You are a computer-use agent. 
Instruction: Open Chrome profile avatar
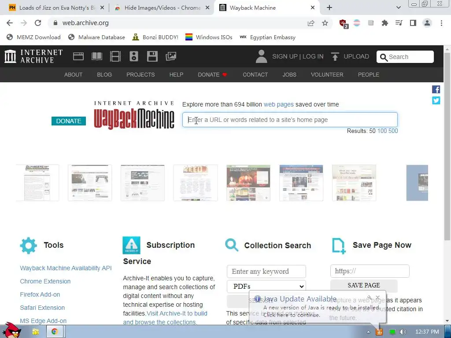(x=427, y=23)
